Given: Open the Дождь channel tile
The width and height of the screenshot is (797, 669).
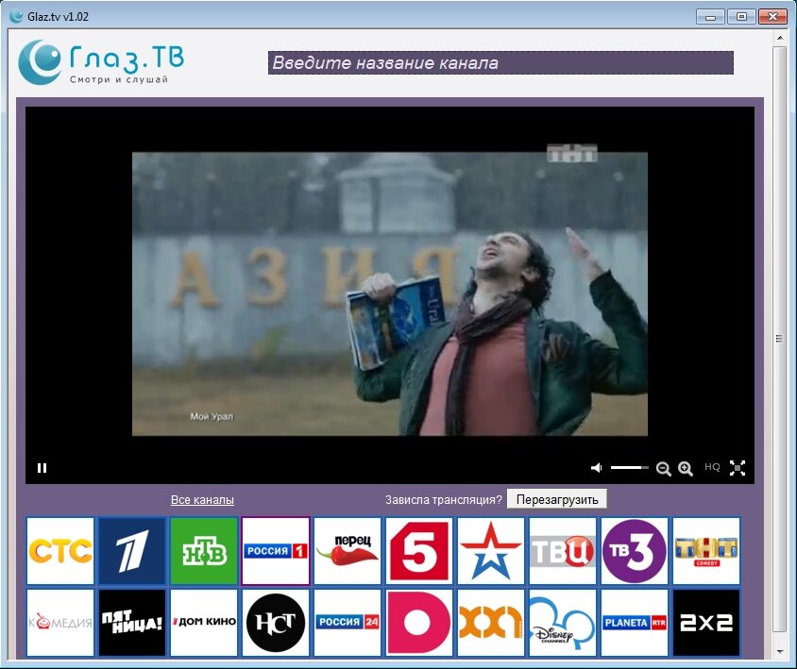Looking at the screenshot, I should tap(419, 623).
